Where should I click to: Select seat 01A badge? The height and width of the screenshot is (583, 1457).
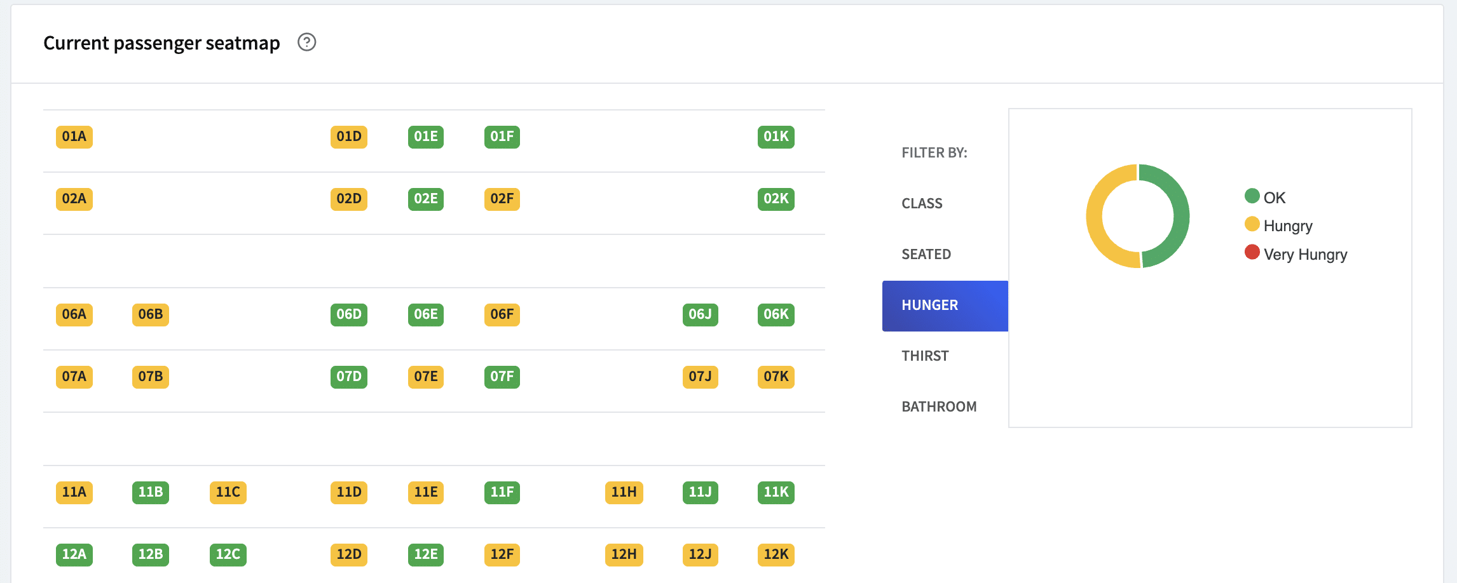[74, 137]
